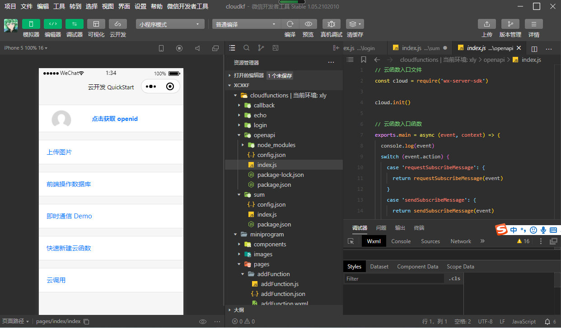Collapse the cloudfunctions folder
The width and height of the screenshot is (561, 328).
235,95
